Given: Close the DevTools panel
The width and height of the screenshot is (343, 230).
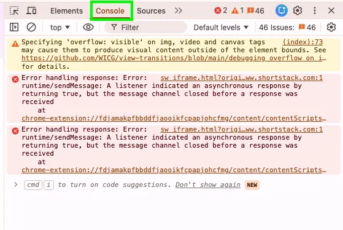Looking at the screenshot, I should coord(331,10).
